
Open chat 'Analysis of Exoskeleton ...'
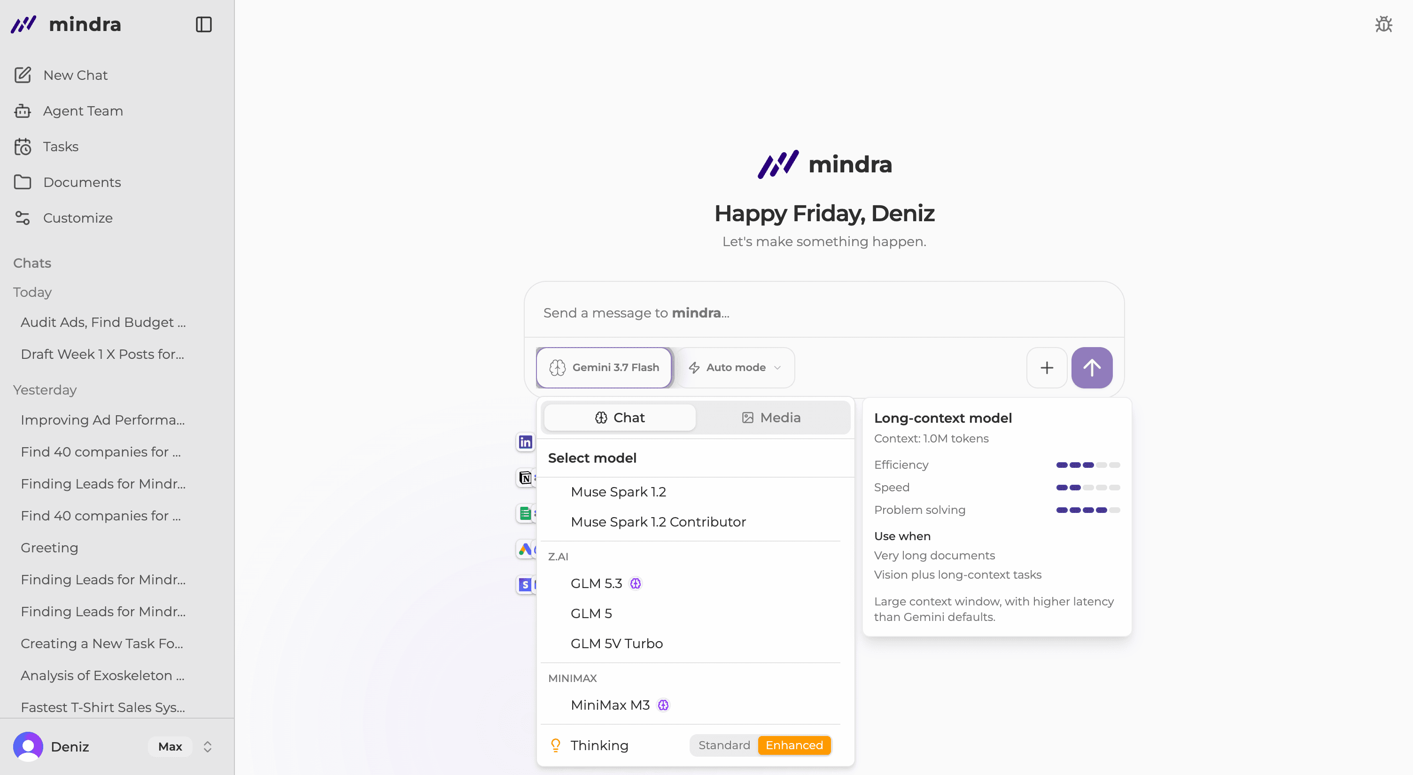102,675
